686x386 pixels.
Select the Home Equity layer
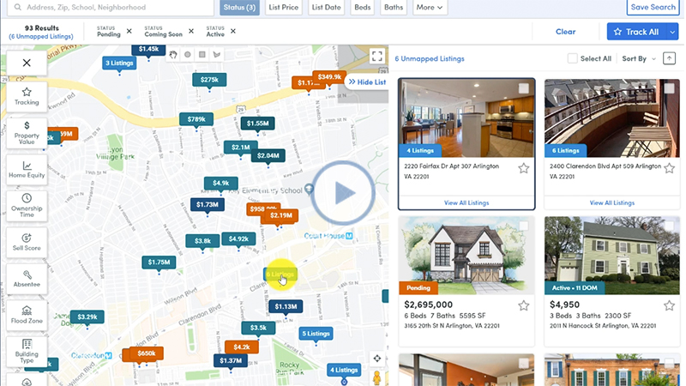(x=27, y=169)
